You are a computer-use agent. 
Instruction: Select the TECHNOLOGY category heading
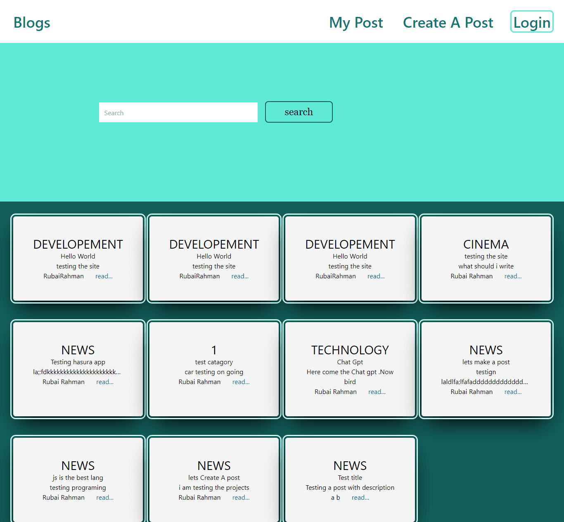coord(350,350)
